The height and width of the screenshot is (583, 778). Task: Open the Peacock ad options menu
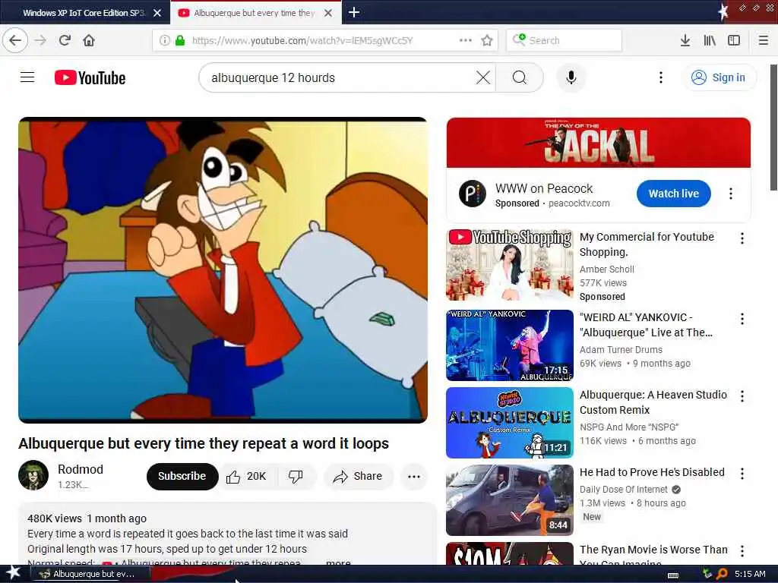click(x=730, y=194)
